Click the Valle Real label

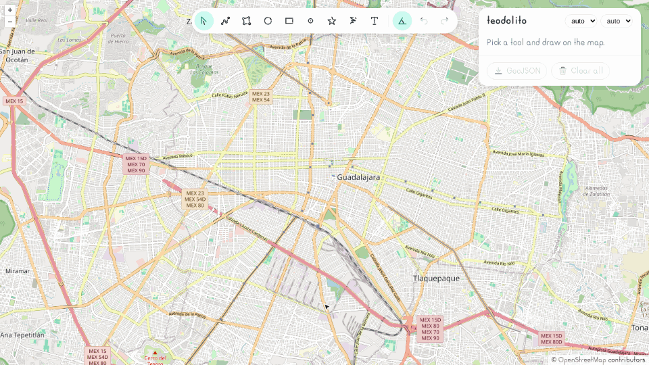pyautogui.click(x=37, y=20)
